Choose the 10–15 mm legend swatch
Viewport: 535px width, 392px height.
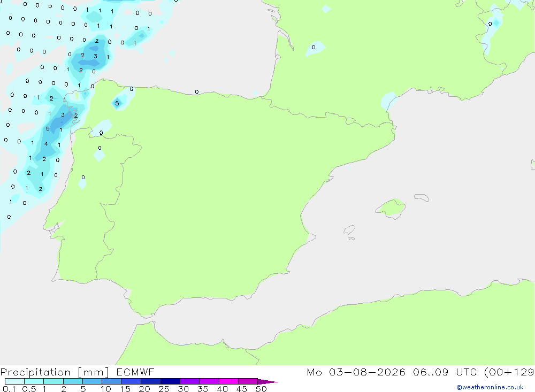(112, 381)
